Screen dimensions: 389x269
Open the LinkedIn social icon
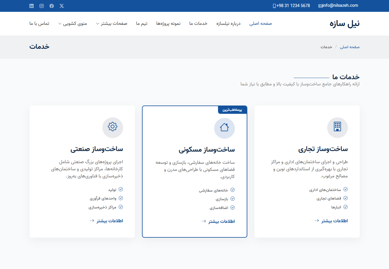(x=32, y=6)
